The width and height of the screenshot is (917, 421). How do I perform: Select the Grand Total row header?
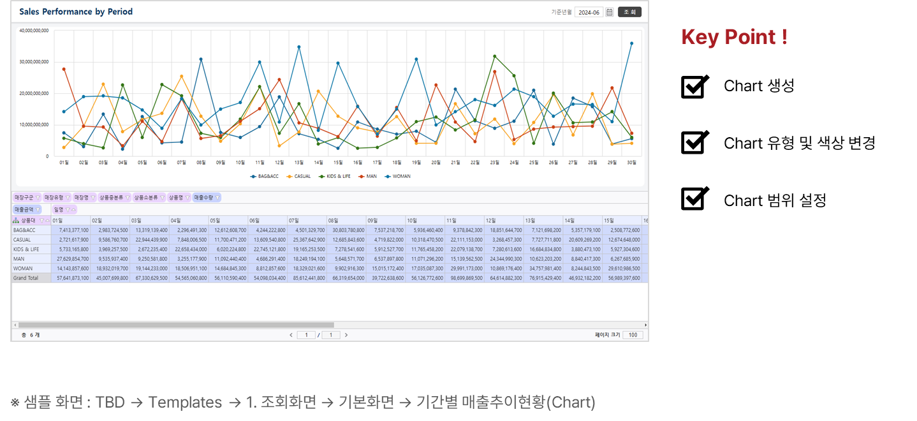click(x=31, y=278)
